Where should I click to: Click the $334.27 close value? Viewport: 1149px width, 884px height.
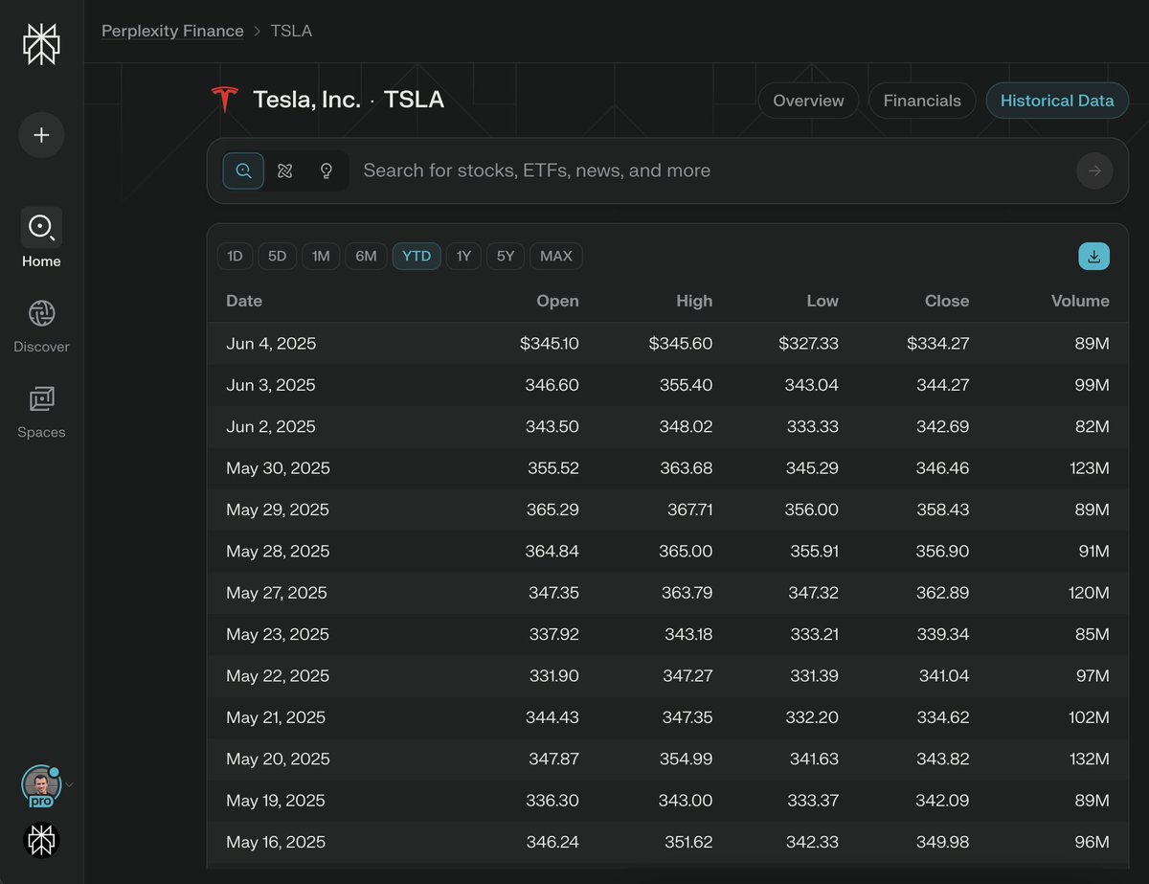(938, 343)
